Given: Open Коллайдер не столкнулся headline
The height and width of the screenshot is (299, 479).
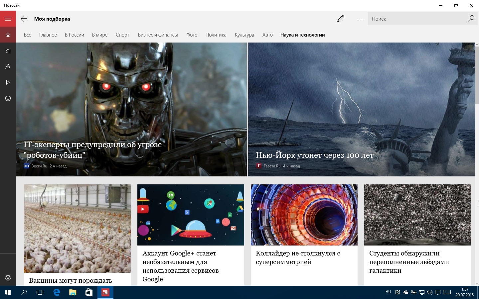Looking at the screenshot, I should pos(298,257).
